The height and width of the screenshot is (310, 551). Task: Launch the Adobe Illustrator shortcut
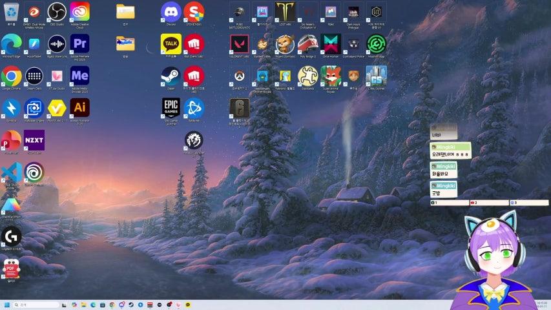coord(80,108)
